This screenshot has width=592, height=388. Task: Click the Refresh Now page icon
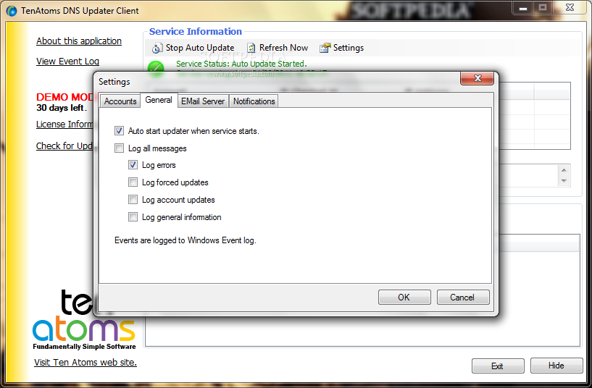point(251,48)
